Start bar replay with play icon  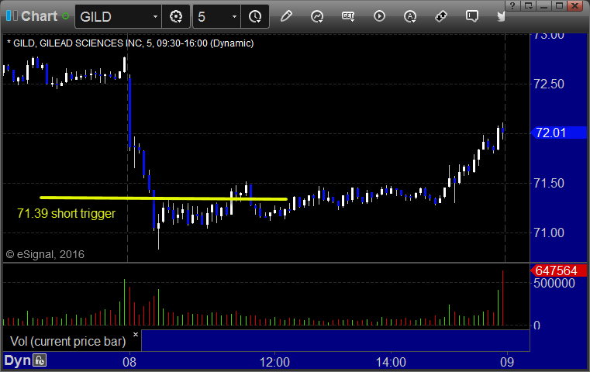(379, 16)
